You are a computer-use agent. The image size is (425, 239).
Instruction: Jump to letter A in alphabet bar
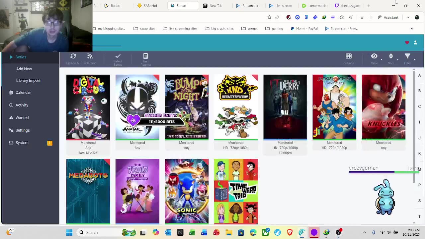click(x=419, y=75)
